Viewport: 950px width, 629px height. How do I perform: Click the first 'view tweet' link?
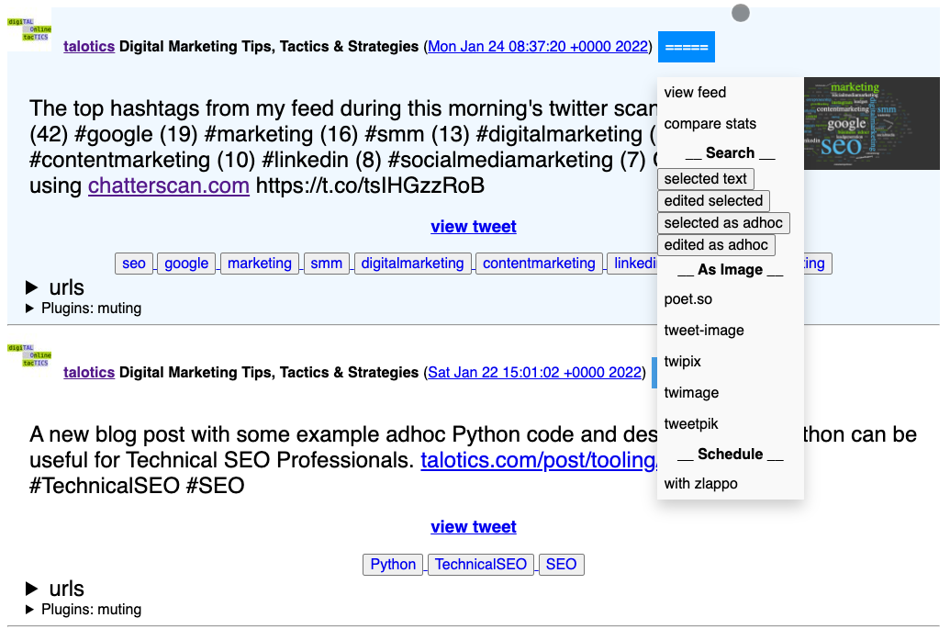point(474,227)
